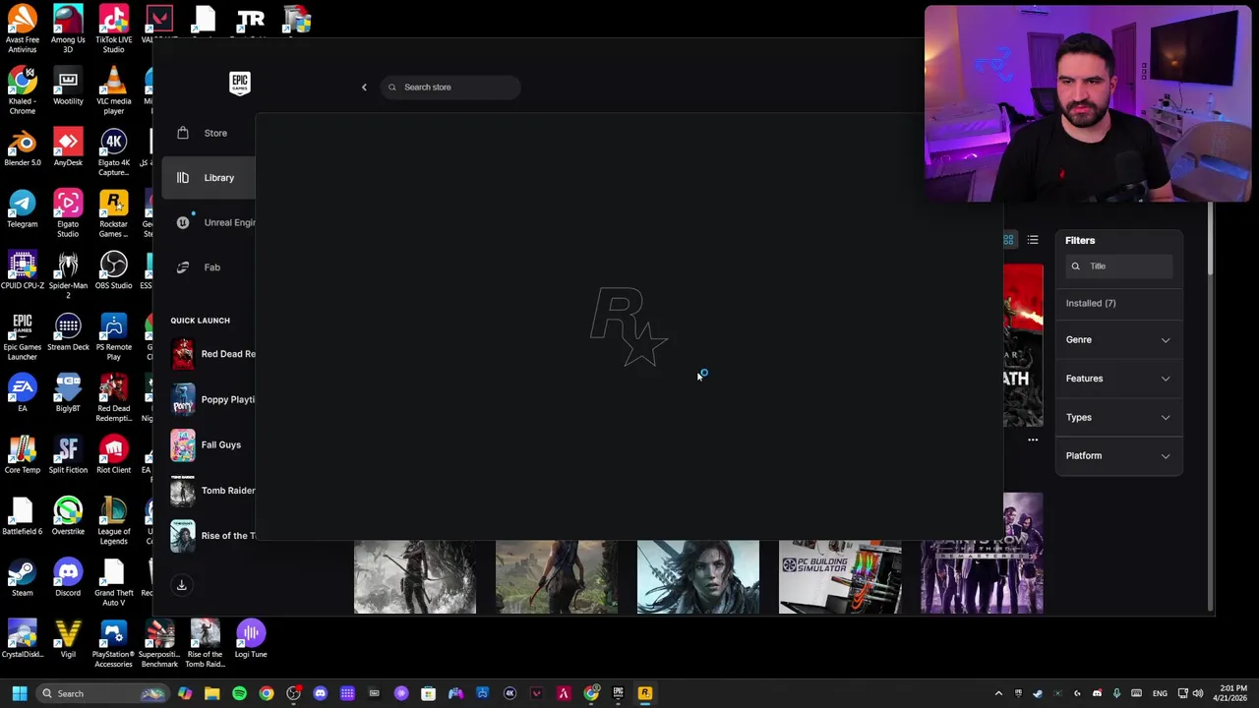
Task: Open PS Remote Play desktop icon
Action: click(x=113, y=337)
